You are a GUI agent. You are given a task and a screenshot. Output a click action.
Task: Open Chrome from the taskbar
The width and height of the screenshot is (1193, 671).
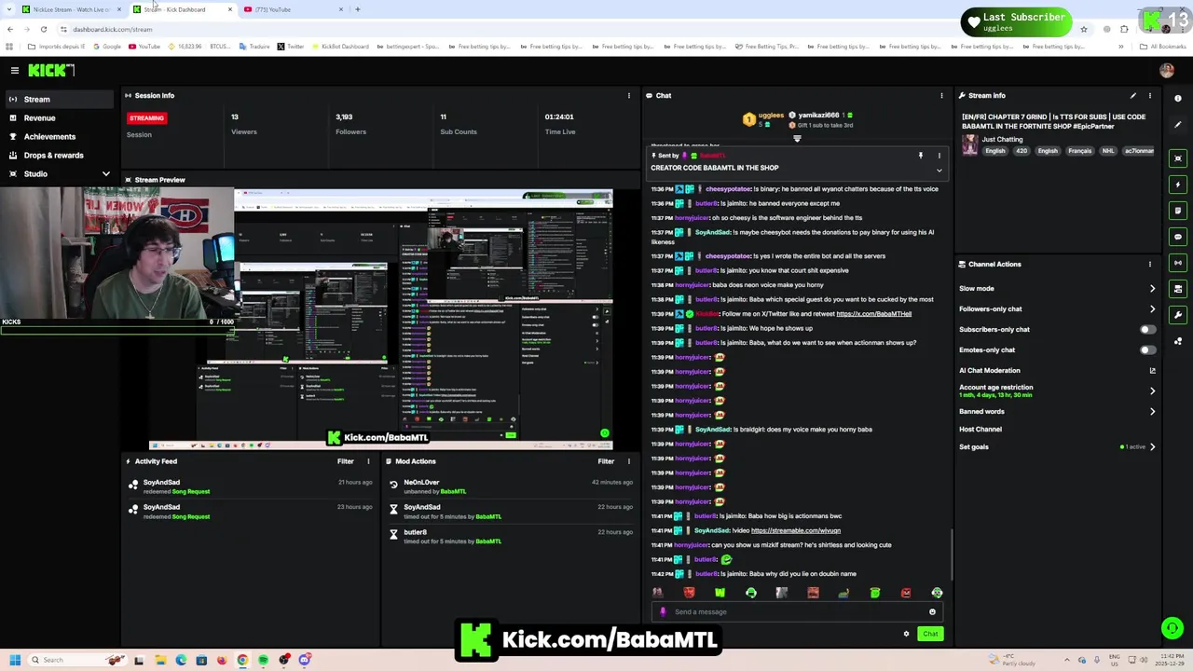[242, 660]
